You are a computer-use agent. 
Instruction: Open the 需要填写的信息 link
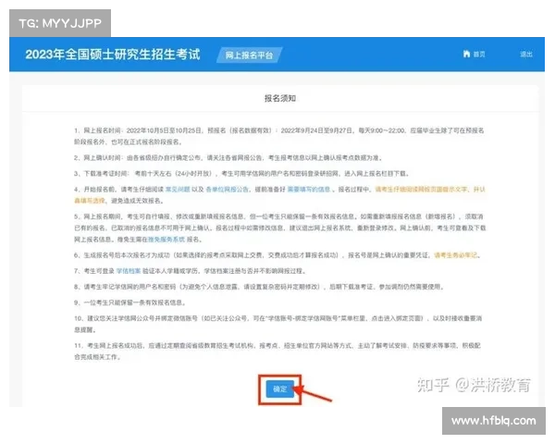[309, 190]
